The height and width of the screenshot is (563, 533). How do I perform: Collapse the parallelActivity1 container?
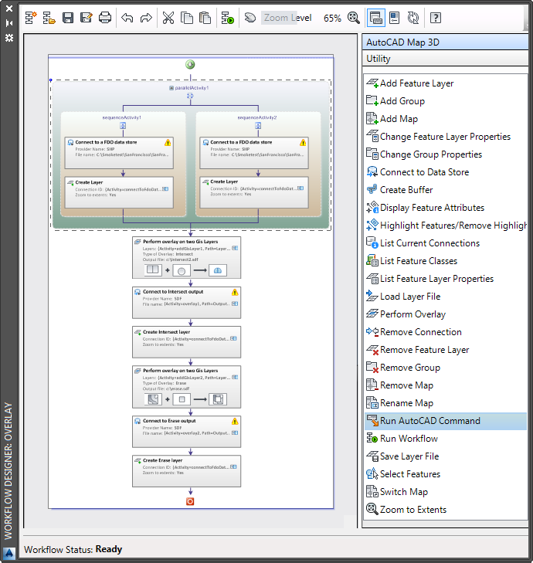pos(171,88)
